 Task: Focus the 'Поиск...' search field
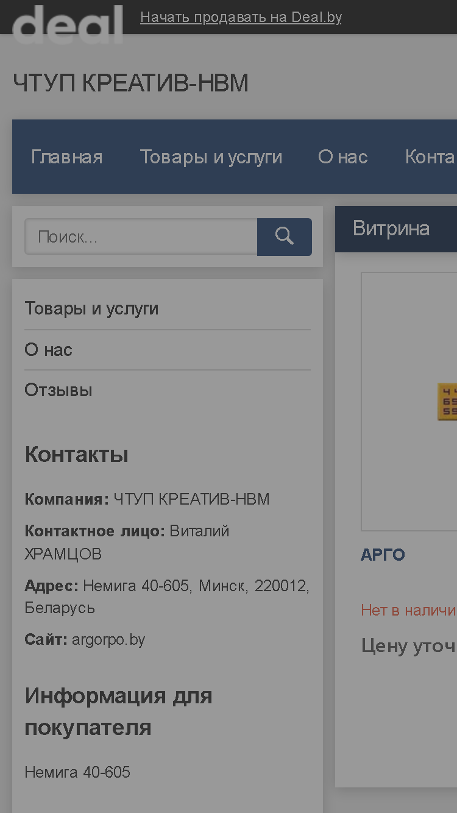141,236
